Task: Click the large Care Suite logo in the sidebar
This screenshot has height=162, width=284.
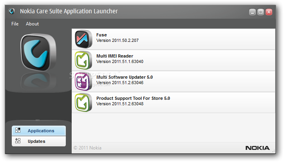Action: [x=38, y=52]
